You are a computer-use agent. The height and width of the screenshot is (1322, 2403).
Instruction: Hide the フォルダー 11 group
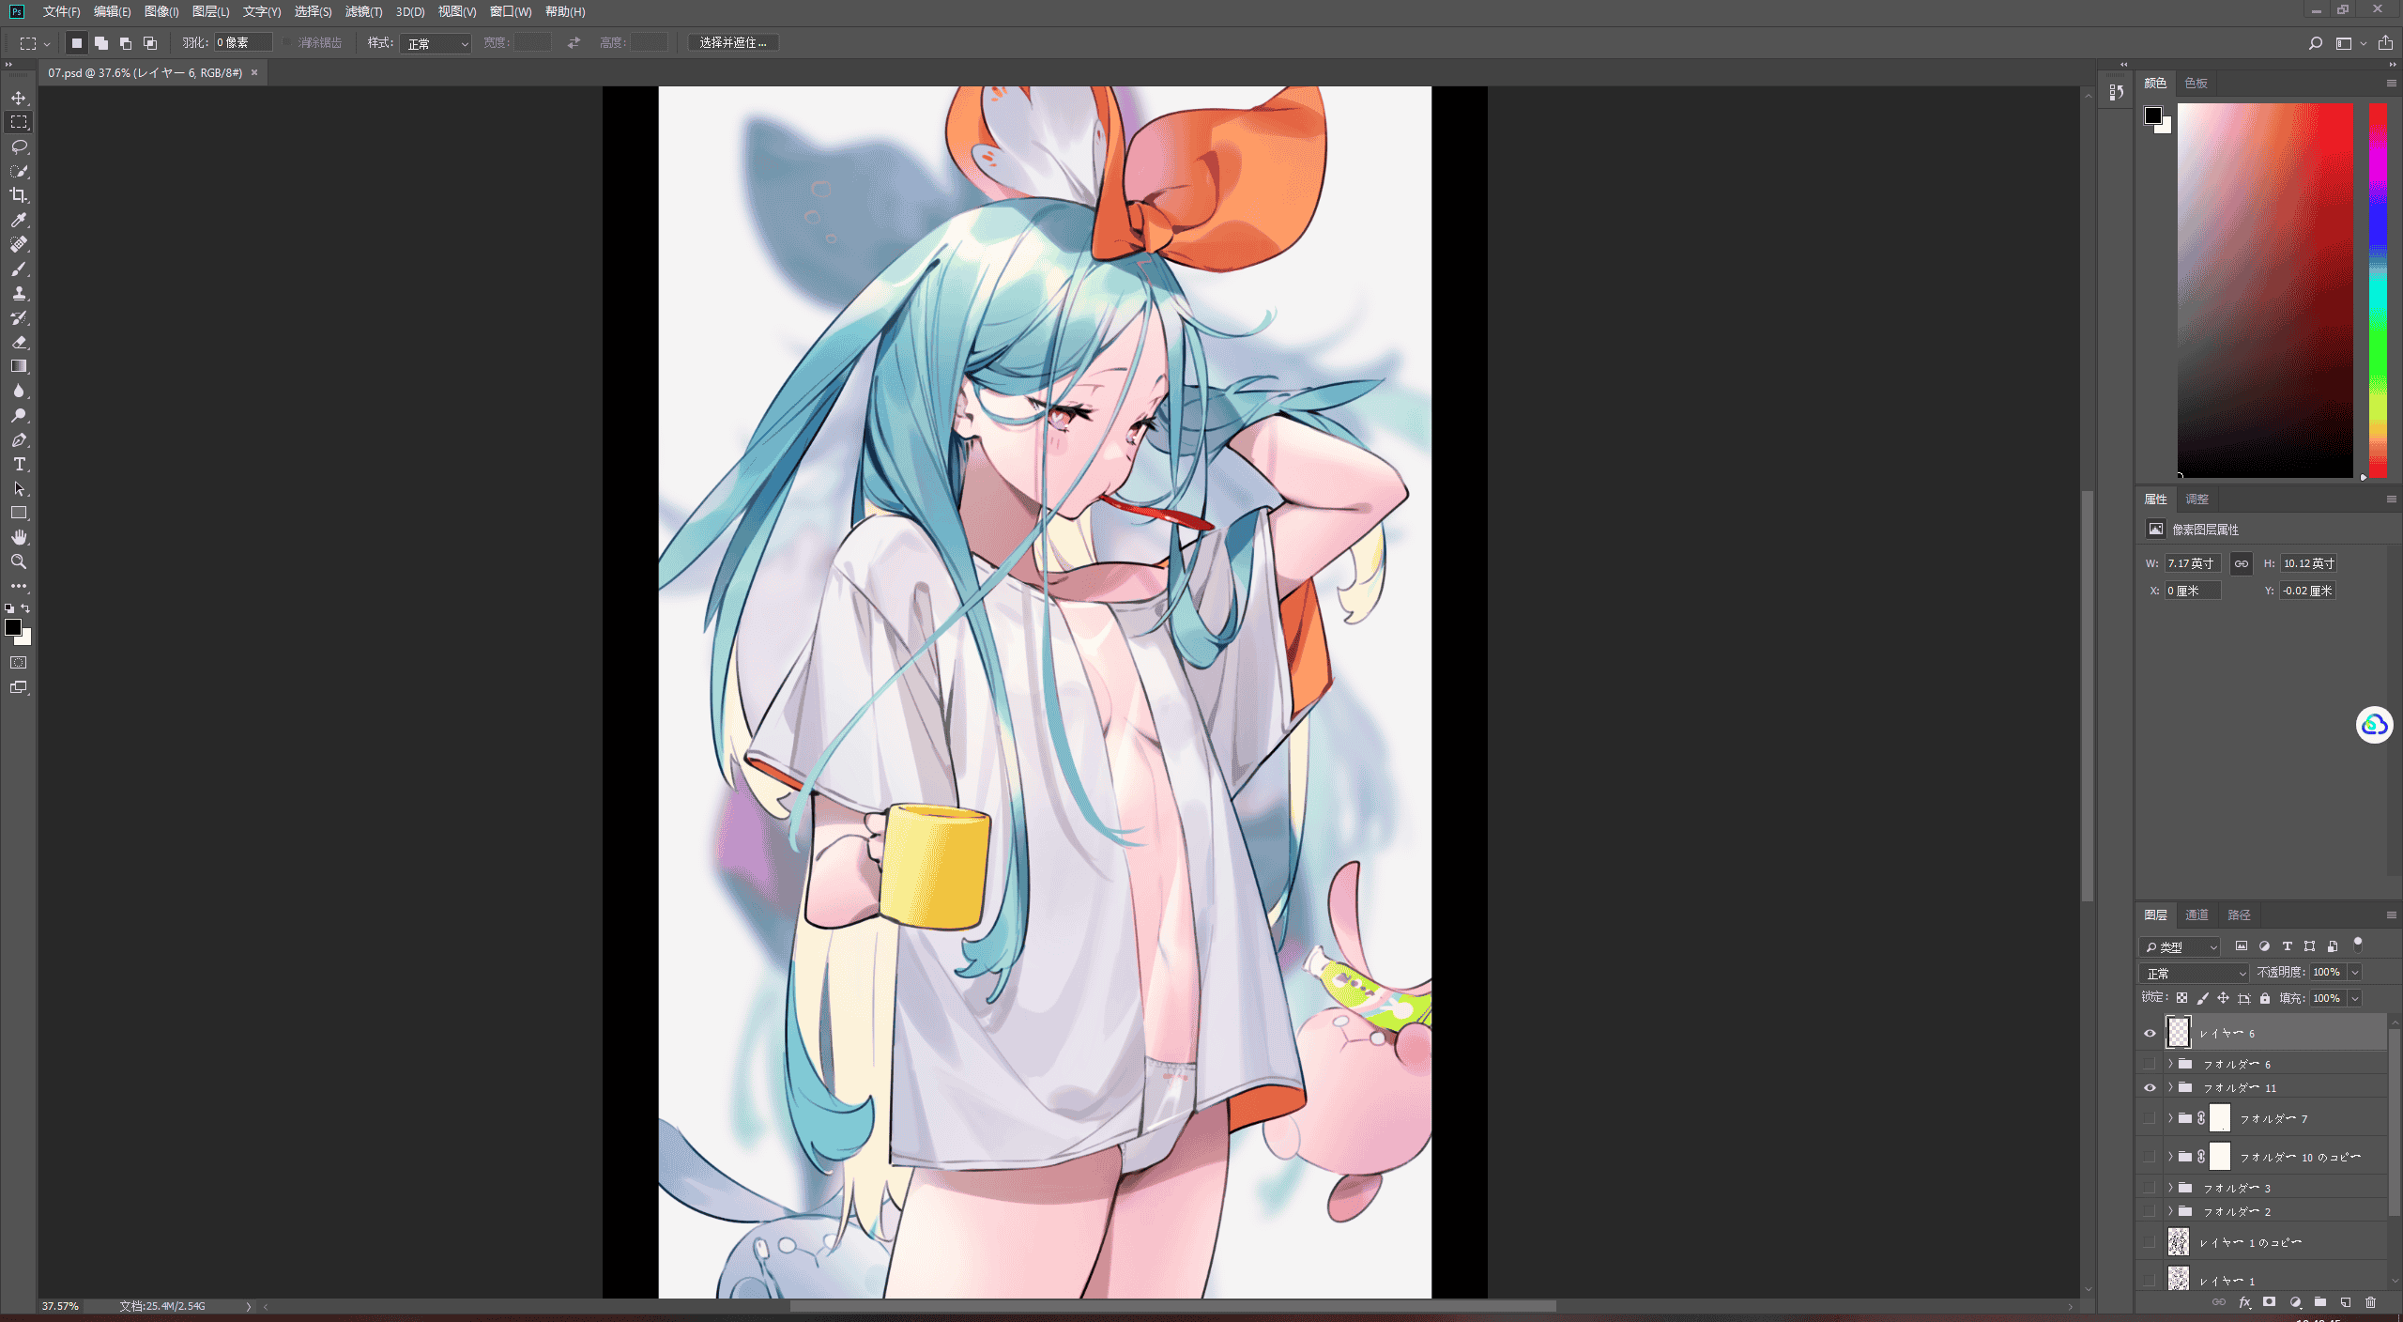[2150, 1087]
